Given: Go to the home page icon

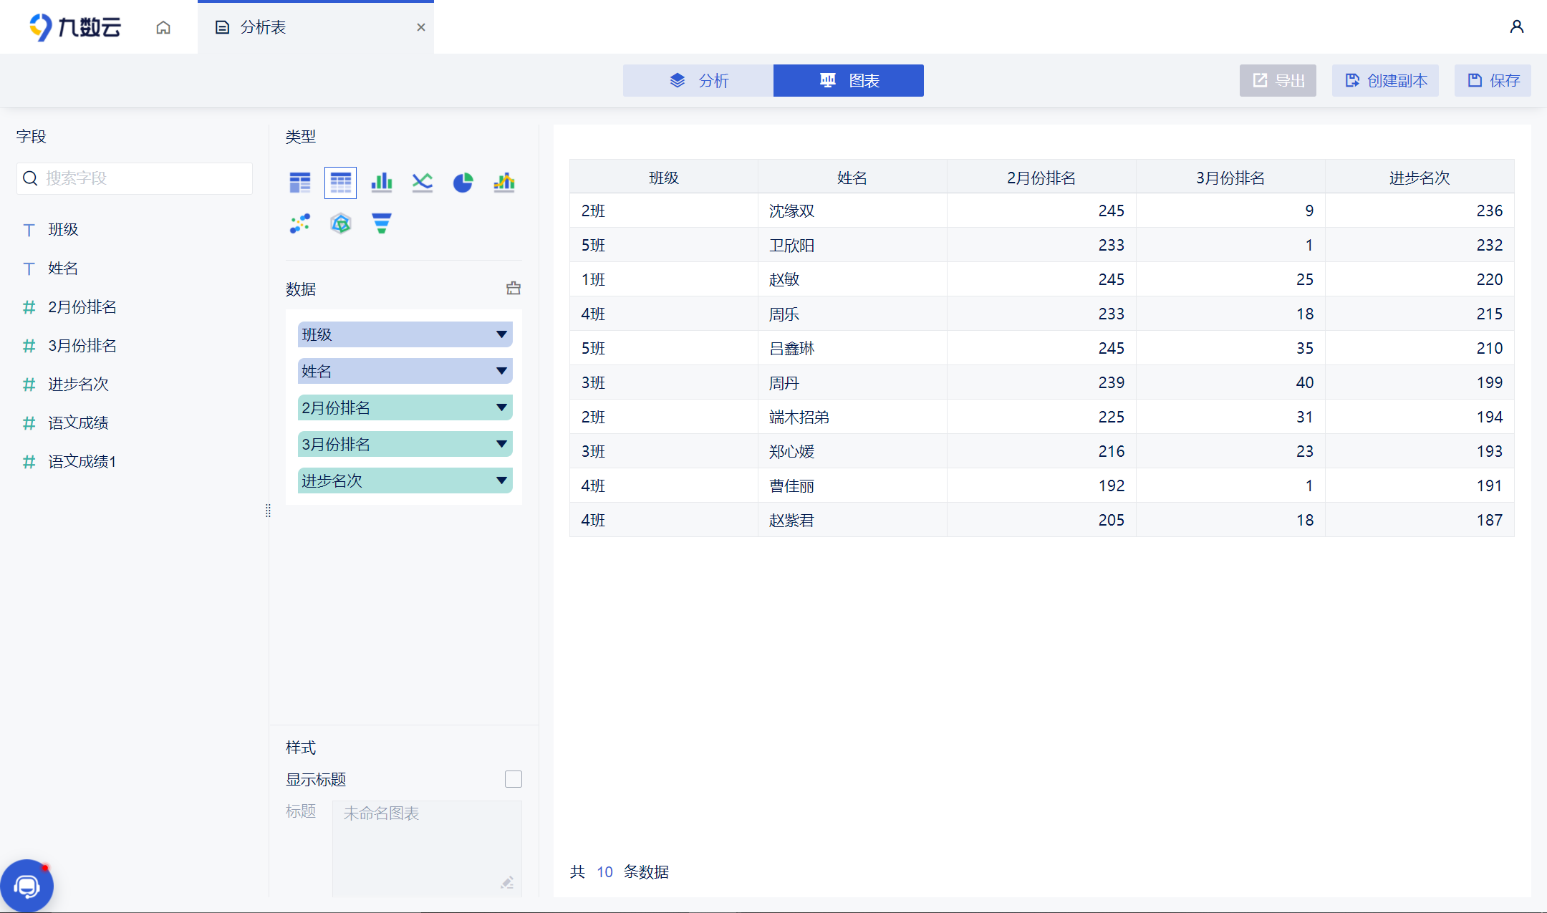Looking at the screenshot, I should click(x=163, y=27).
